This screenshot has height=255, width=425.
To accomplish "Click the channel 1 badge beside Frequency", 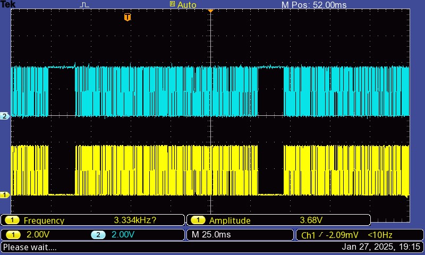I will pos(12,220).
